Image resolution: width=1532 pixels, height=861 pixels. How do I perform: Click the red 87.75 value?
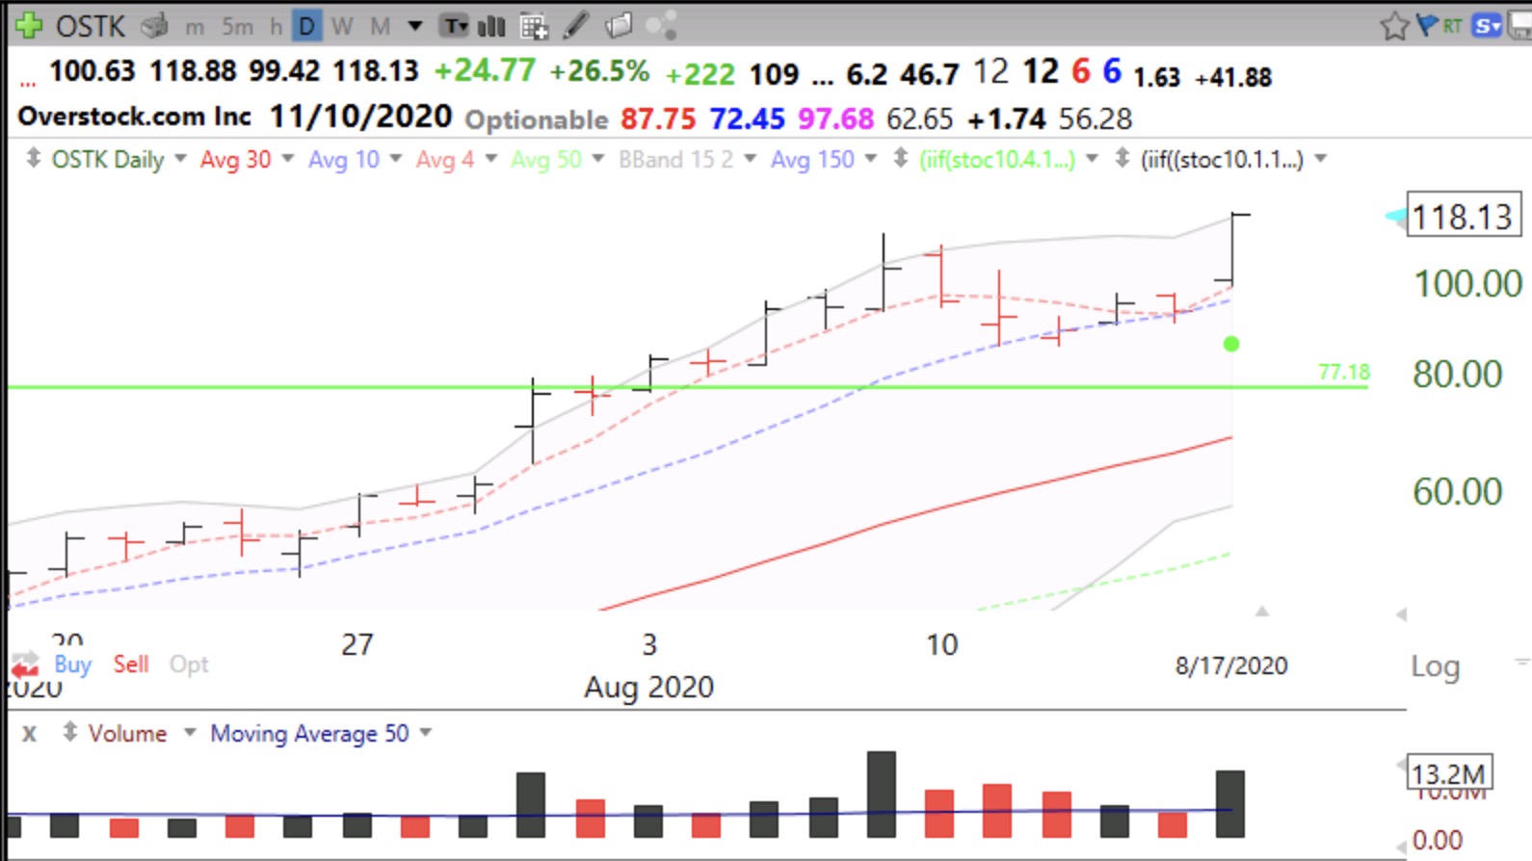pyautogui.click(x=658, y=118)
